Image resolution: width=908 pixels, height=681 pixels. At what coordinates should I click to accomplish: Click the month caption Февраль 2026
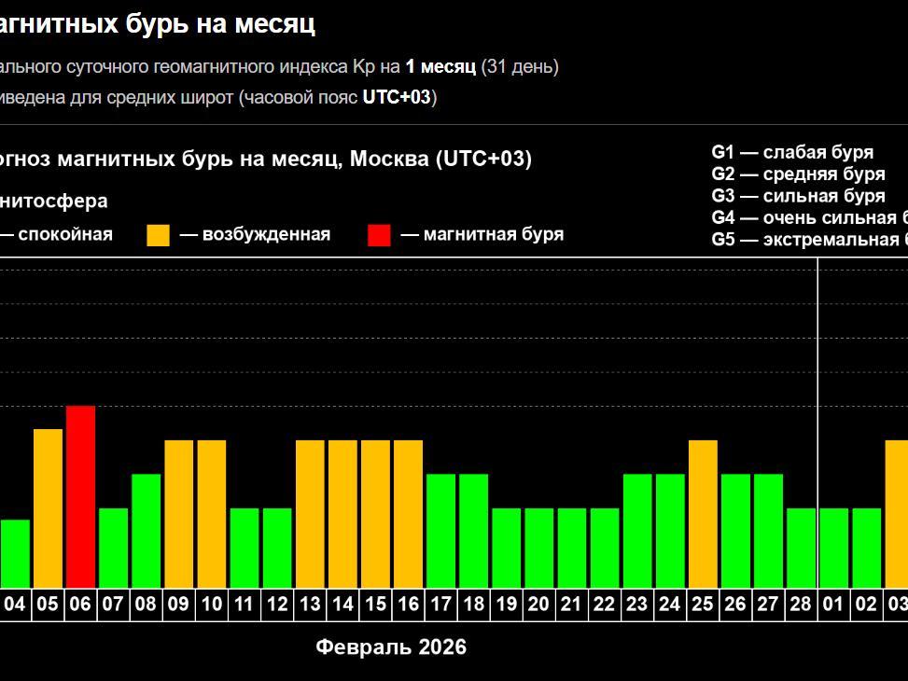click(391, 646)
